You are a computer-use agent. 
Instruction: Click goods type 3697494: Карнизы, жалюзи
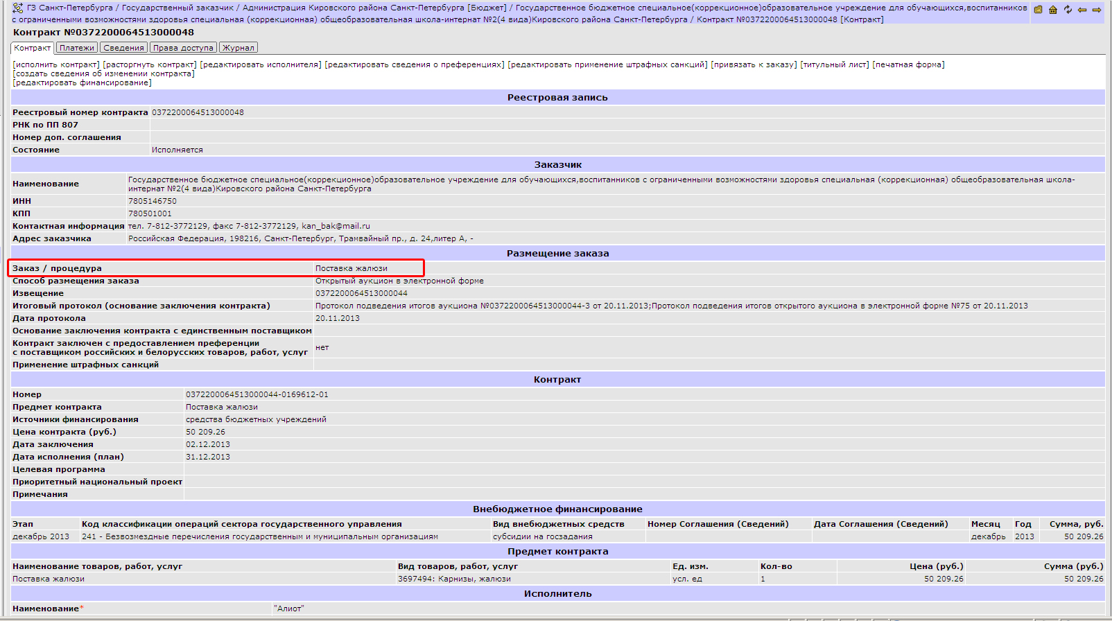454,579
